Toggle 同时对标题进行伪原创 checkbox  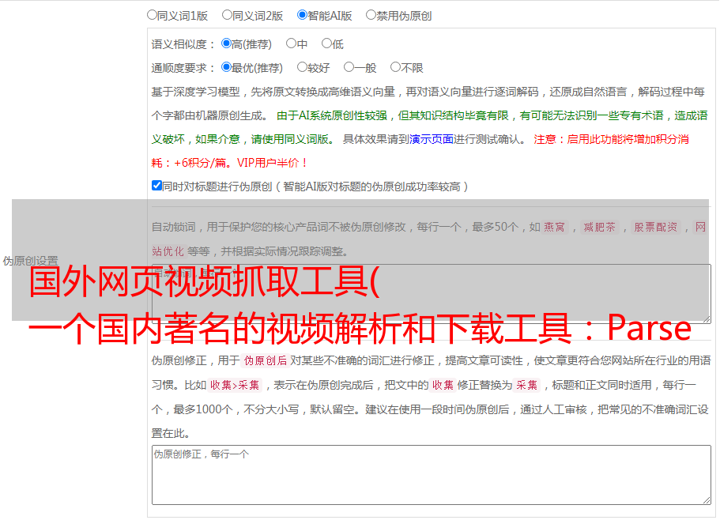[156, 186]
